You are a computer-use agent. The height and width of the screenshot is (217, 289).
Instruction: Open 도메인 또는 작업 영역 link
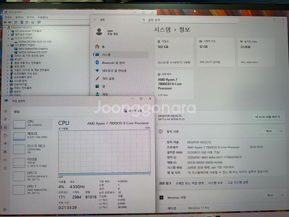coord(189,183)
